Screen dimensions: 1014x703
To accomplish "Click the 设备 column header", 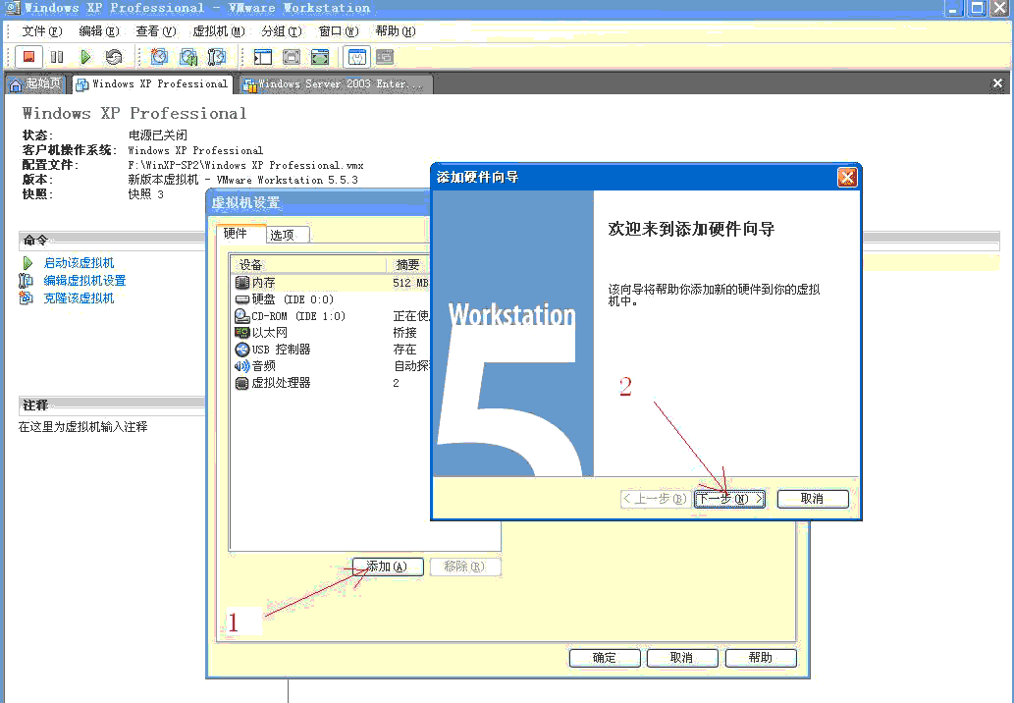I will point(309,264).
